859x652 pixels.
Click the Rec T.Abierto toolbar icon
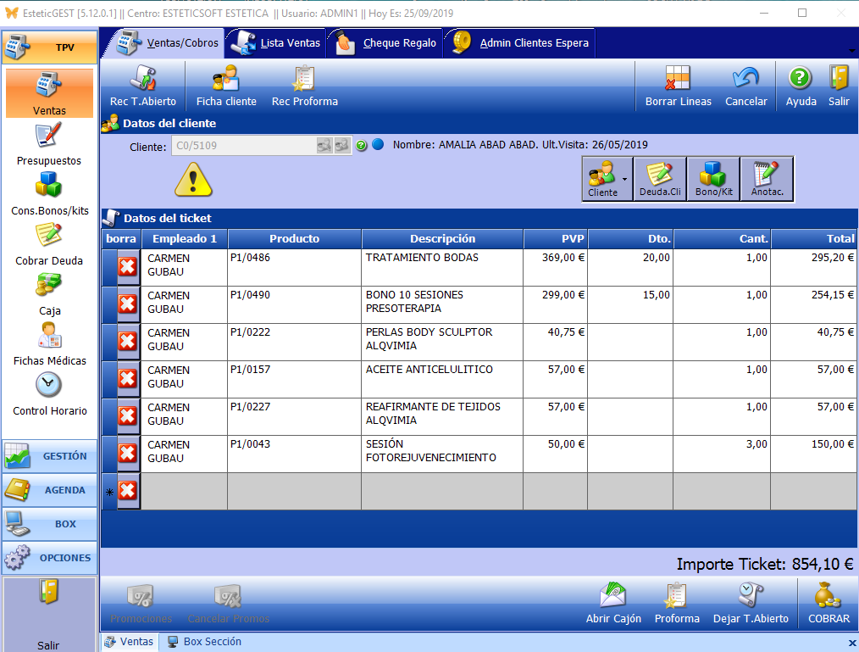tap(143, 86)
